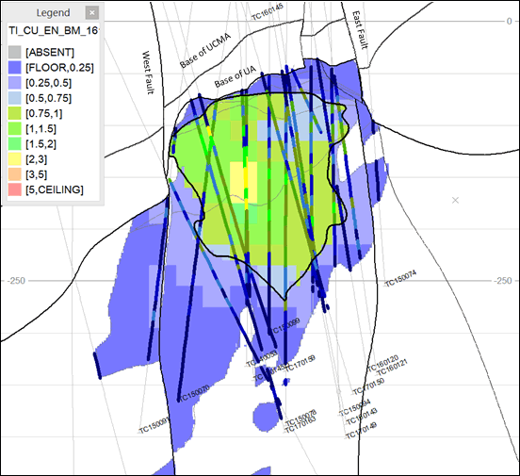The width and height of the screenshot is (520, 476).
Task: Click drillhole label TC170150
Action: [x=368, y=387]
